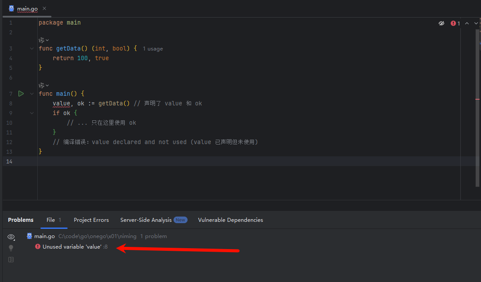Close the main.go editor tab

pyautogui.click(x=44, y=9)
